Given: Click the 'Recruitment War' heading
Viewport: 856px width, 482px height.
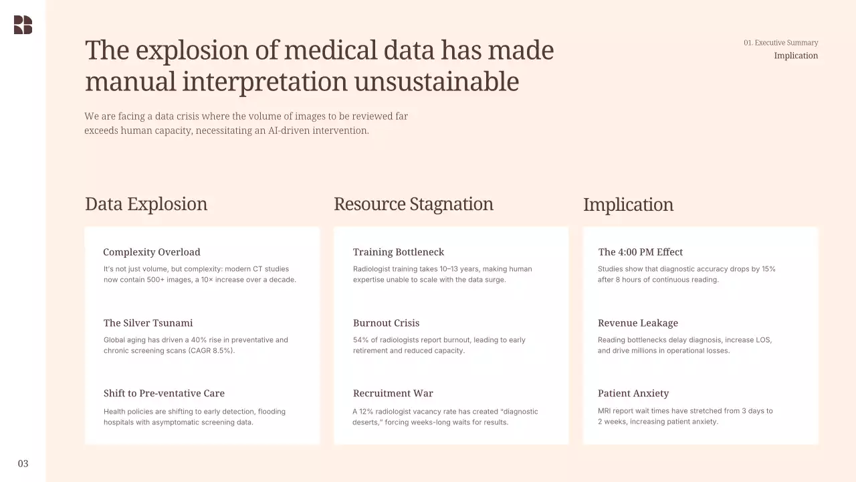Looking at the screenshot, I should click(x=393, y=394).
